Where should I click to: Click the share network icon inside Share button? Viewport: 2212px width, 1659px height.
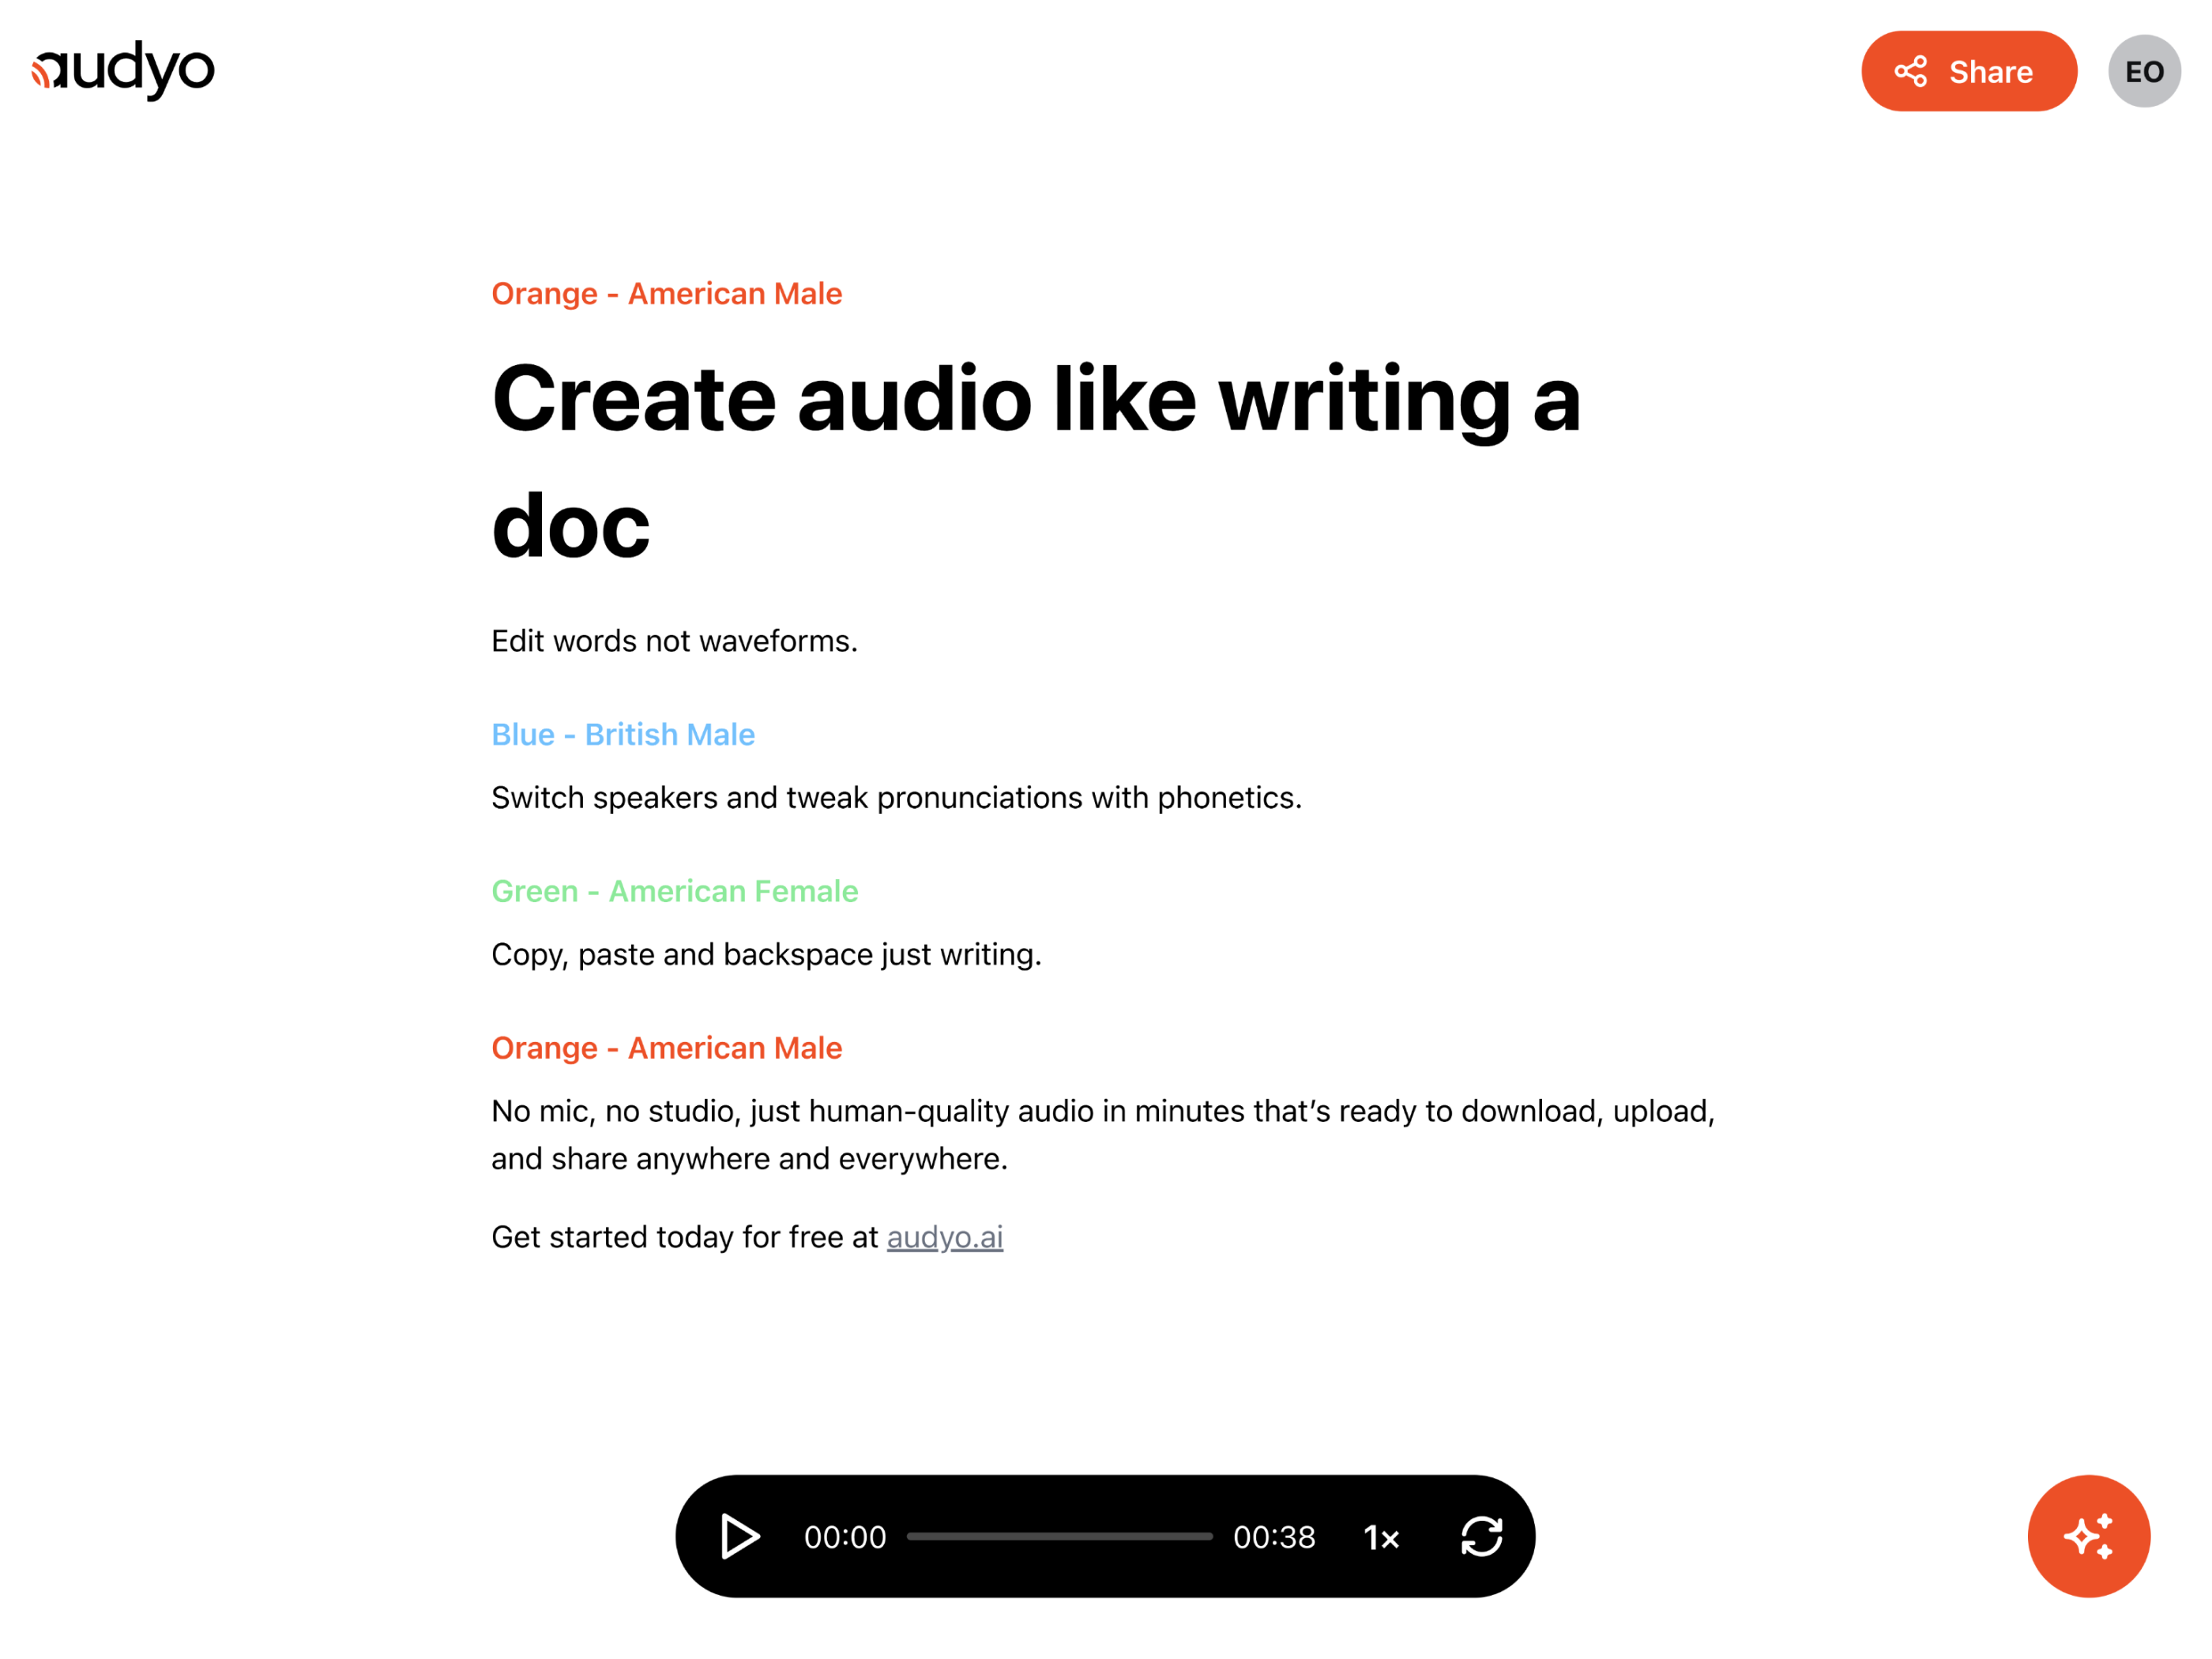click(x=1911, y=71)
